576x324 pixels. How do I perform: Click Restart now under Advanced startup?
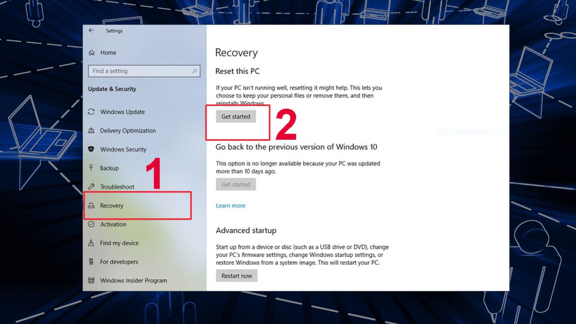coord(237,276)
